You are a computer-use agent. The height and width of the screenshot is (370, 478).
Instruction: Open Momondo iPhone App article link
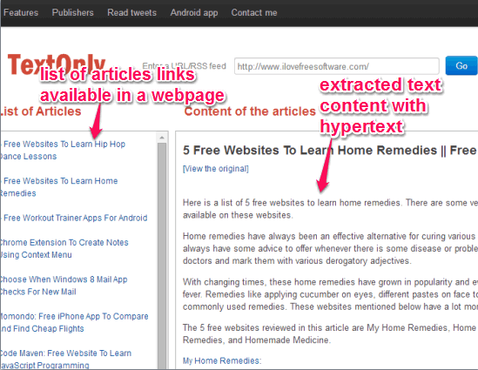tap(74, 322)
